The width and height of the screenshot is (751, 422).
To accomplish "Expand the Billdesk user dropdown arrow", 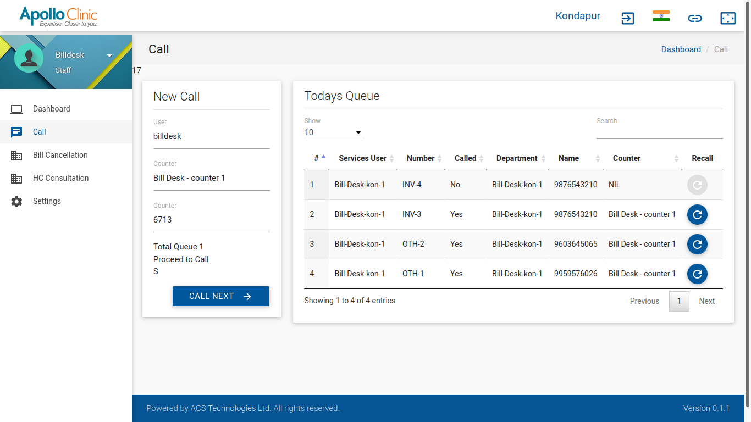I will pyautogui.click(x=109, y=55).
